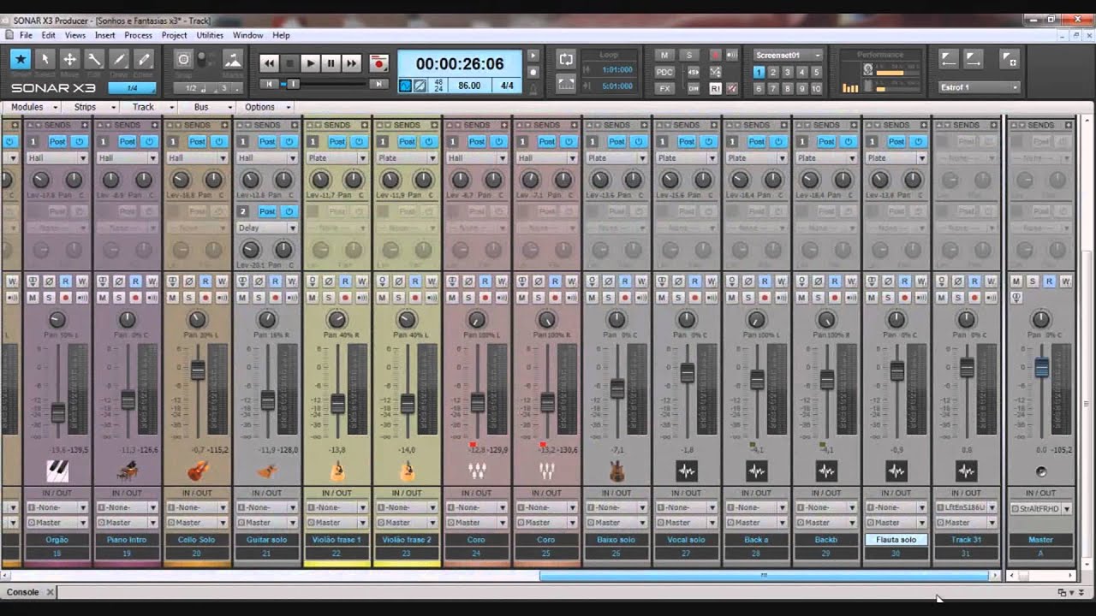Open output Master dropdown on Piano Intro
The width and height of the screenshot is (1096, 616).
[127, 522]
